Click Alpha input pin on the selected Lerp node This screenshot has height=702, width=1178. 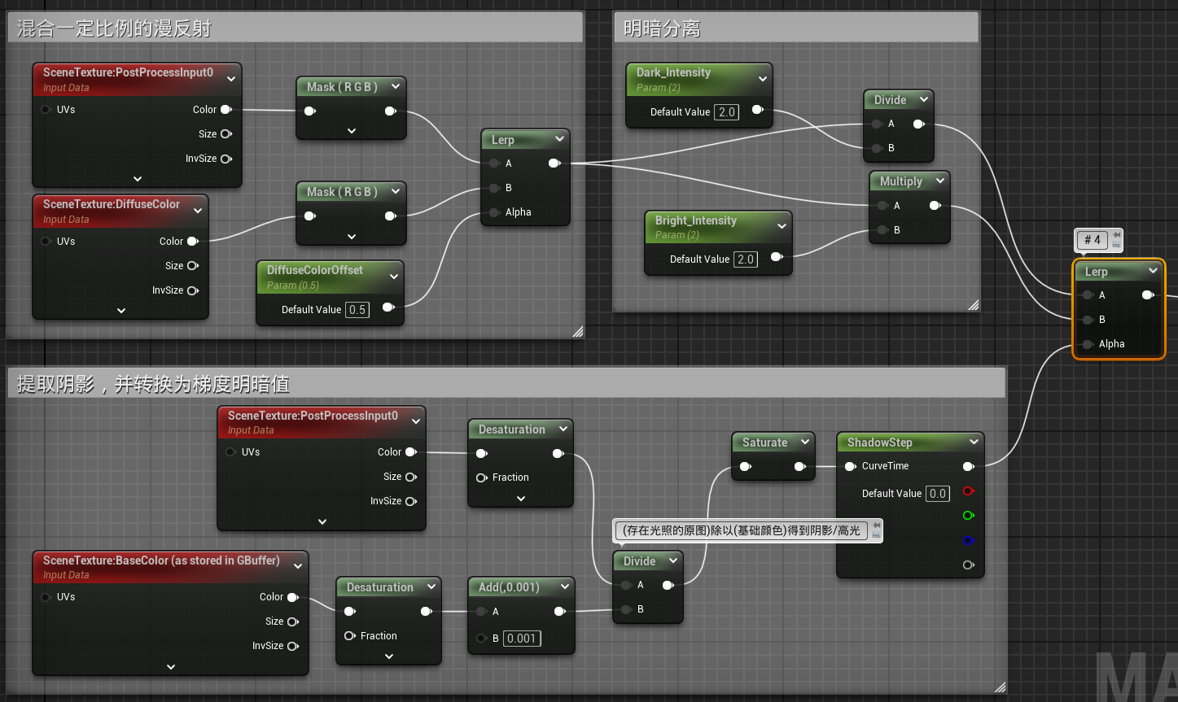pos(1088,344)
